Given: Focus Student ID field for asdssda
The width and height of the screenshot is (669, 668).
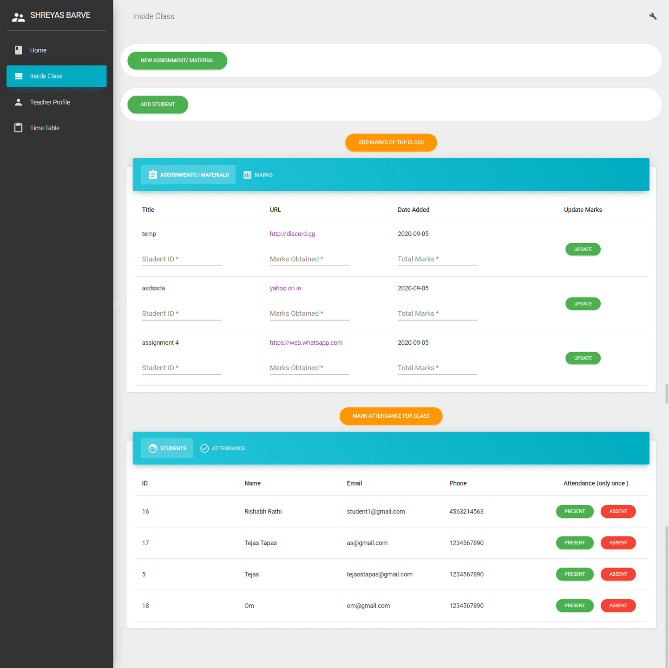Looking at the screenshot, I should pos(182,314).
